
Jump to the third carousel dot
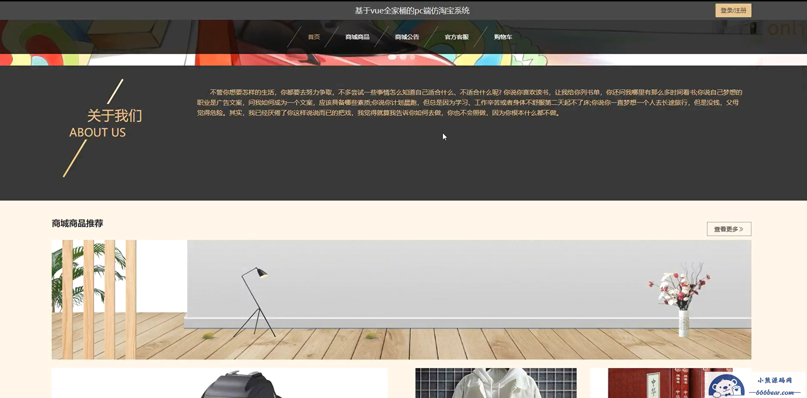pos(412,57)
